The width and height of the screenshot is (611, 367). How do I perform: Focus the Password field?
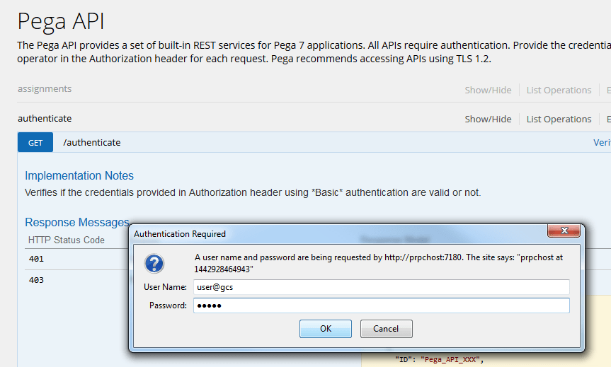coord(382,305)
